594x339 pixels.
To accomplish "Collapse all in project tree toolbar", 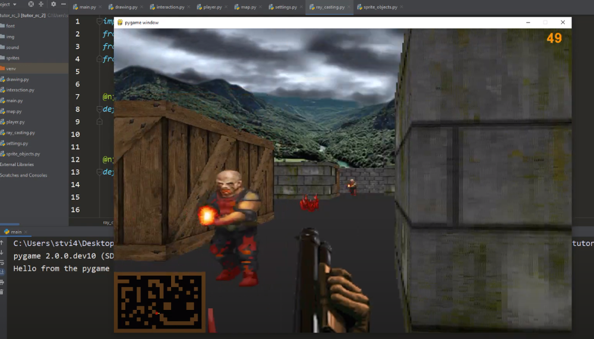I will pyautogui.click(x=42, y=4).
